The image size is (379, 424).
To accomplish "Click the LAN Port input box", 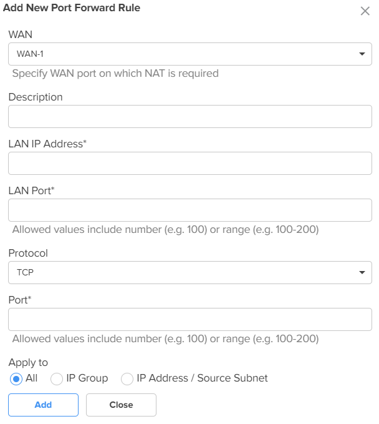I will tap(190, 210).
